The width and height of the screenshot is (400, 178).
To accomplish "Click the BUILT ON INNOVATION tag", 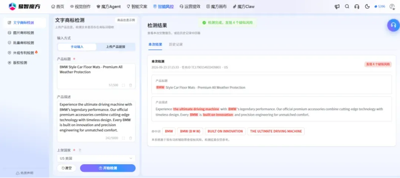I will click(x=225, y=131).
